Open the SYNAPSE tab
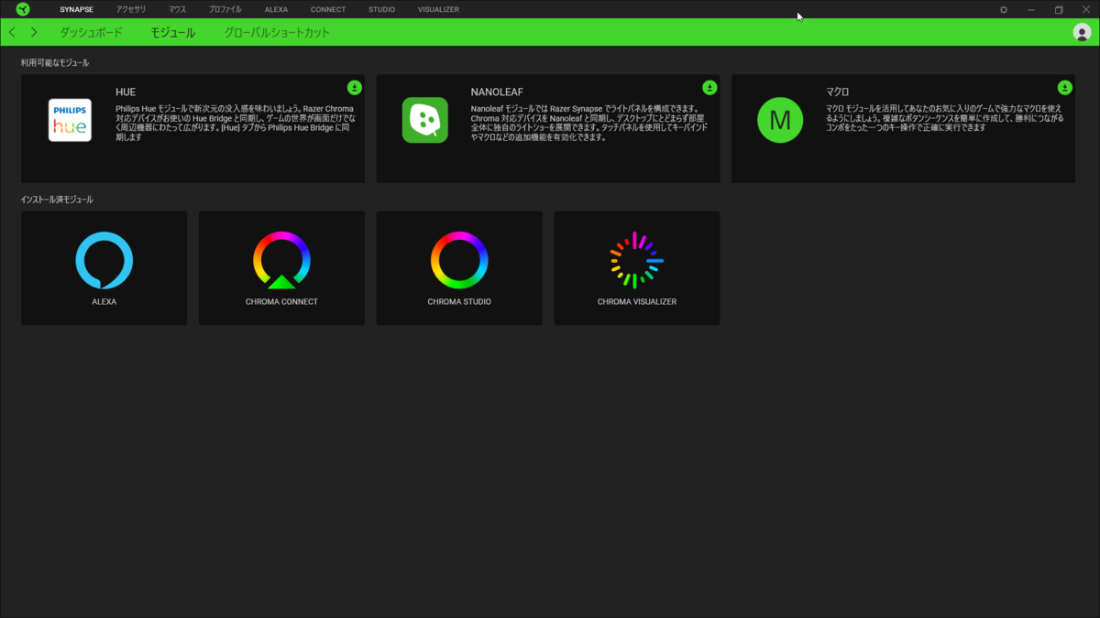The height and width of the screenshot is (618, 1100). (76, 9)
